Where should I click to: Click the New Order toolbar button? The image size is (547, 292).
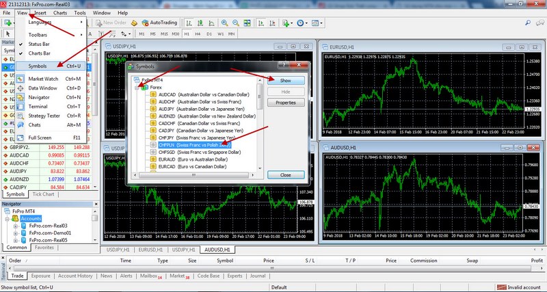[111, 23]
